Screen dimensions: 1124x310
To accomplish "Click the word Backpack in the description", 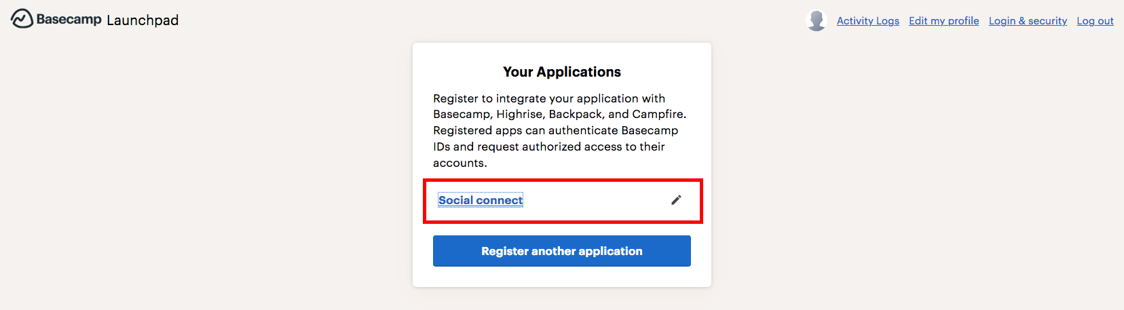I will 575,114.
